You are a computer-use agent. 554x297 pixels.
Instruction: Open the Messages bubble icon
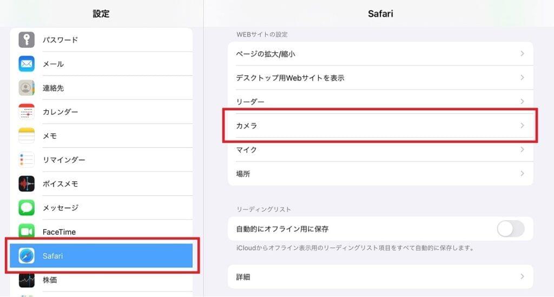tap(27, 208)
